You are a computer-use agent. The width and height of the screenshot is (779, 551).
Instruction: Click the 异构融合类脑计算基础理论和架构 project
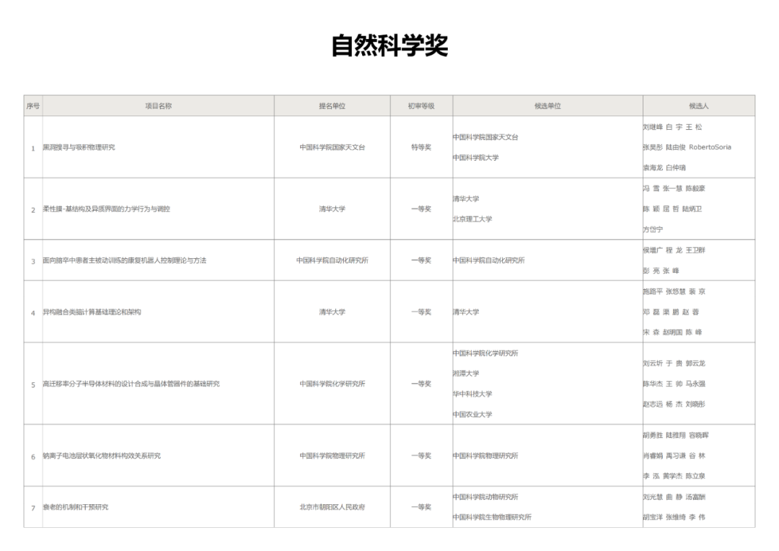click(92, 312)
